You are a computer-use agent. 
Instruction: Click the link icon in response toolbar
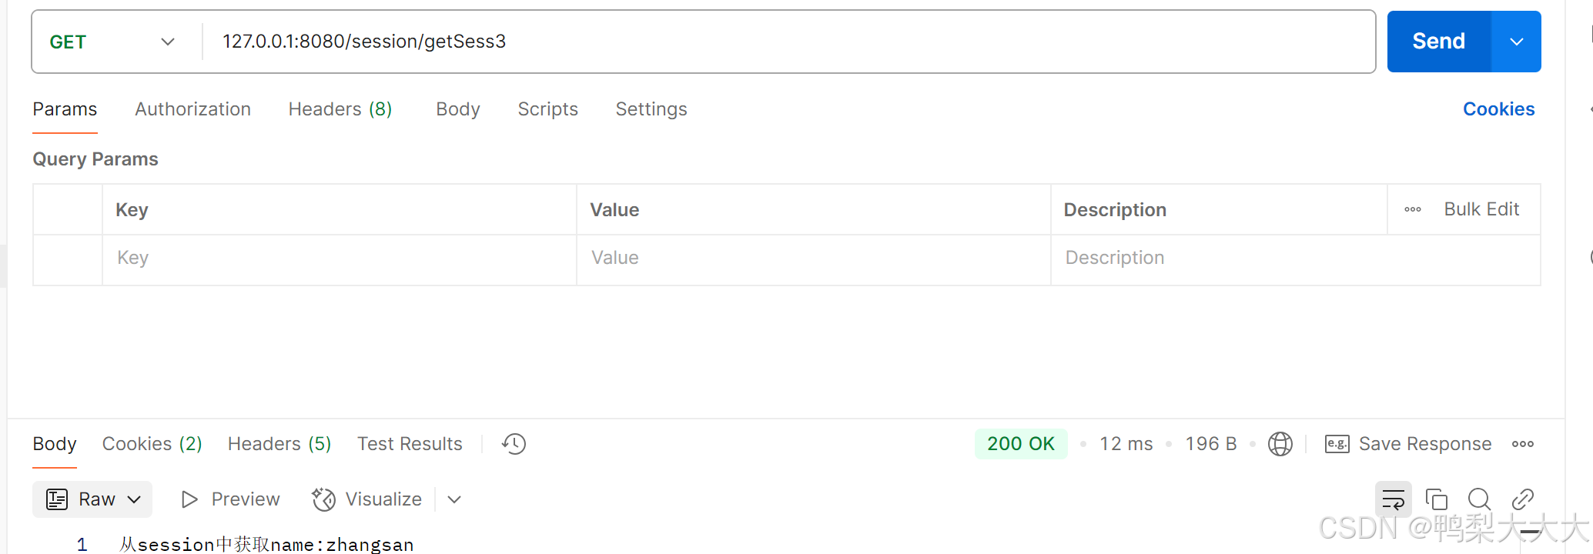[x=1522, y=499]
